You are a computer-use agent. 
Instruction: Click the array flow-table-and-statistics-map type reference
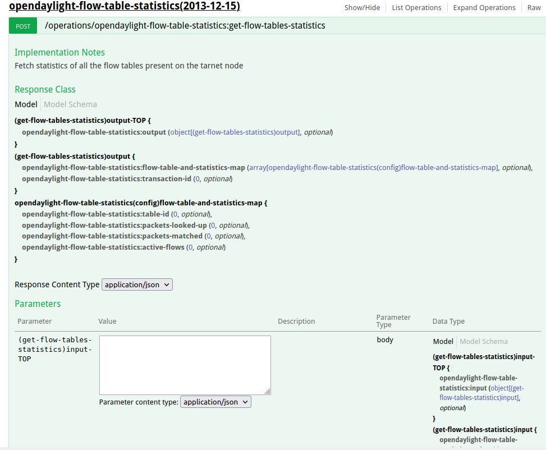pyautogui.click(x=374, y=168)
